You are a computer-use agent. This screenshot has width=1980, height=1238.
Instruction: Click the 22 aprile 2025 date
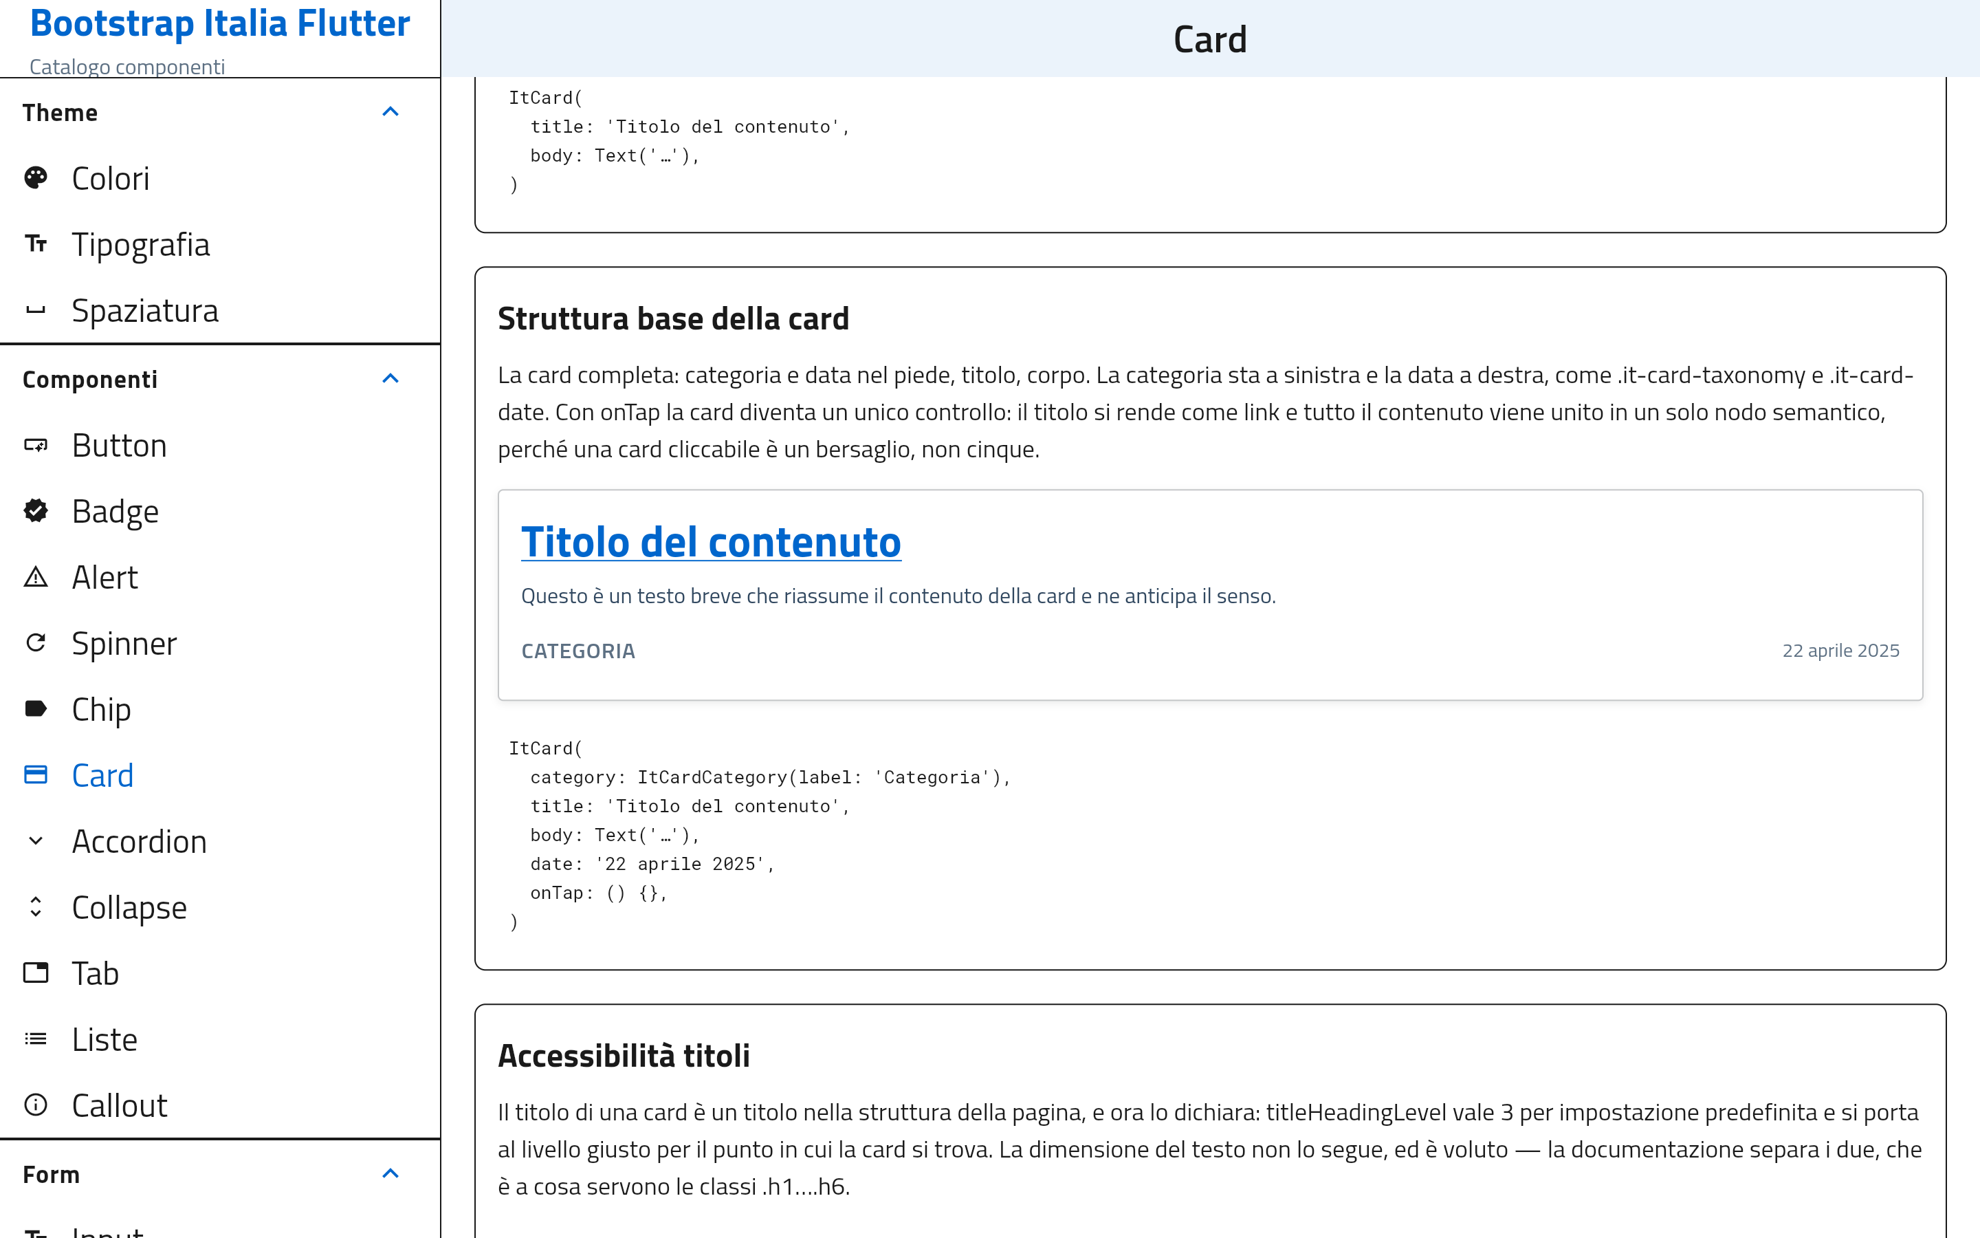click(1840, 650)
